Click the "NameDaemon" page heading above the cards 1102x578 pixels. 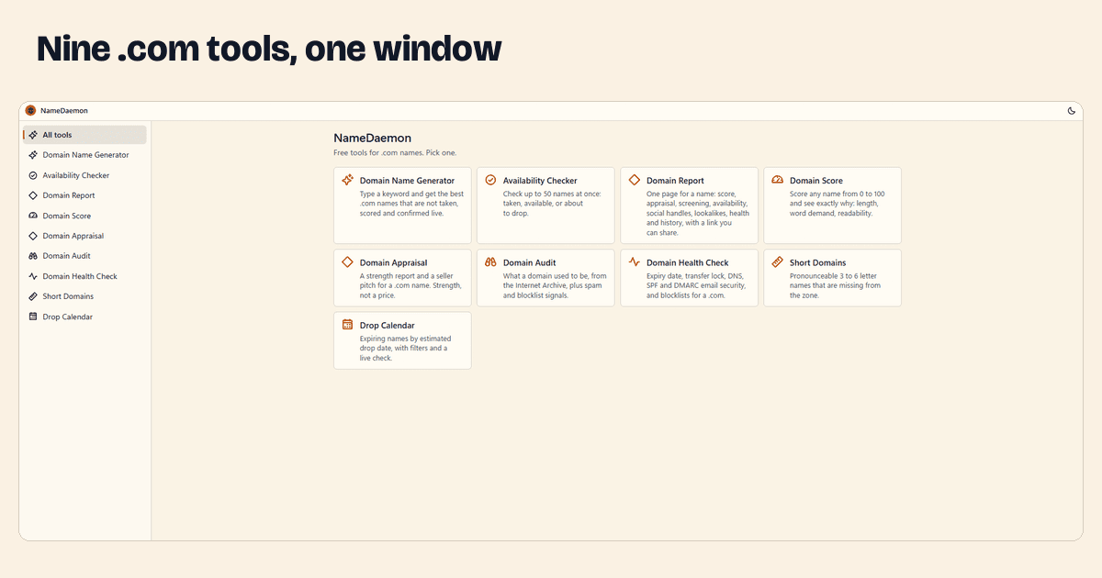point(372,138)
